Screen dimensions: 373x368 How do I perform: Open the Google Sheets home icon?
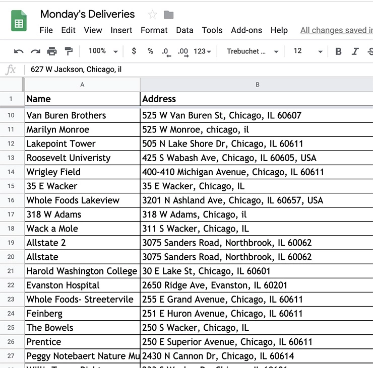(19, 21)
